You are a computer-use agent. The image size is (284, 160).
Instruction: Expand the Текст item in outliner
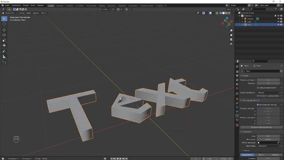pos(242,24)
